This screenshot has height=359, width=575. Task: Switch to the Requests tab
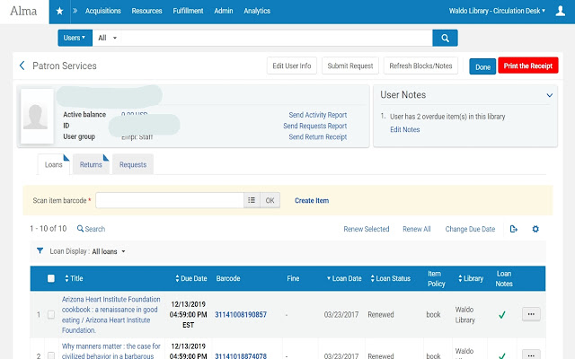coord(133,164)
